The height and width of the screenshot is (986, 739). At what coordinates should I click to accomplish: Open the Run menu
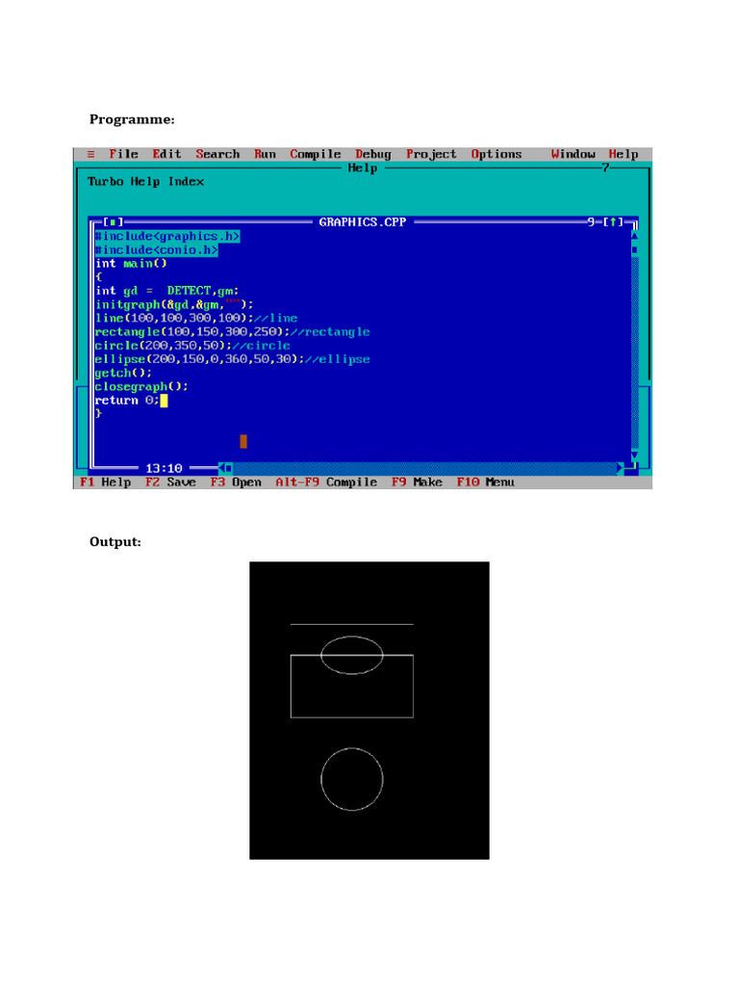coord(265,154)
